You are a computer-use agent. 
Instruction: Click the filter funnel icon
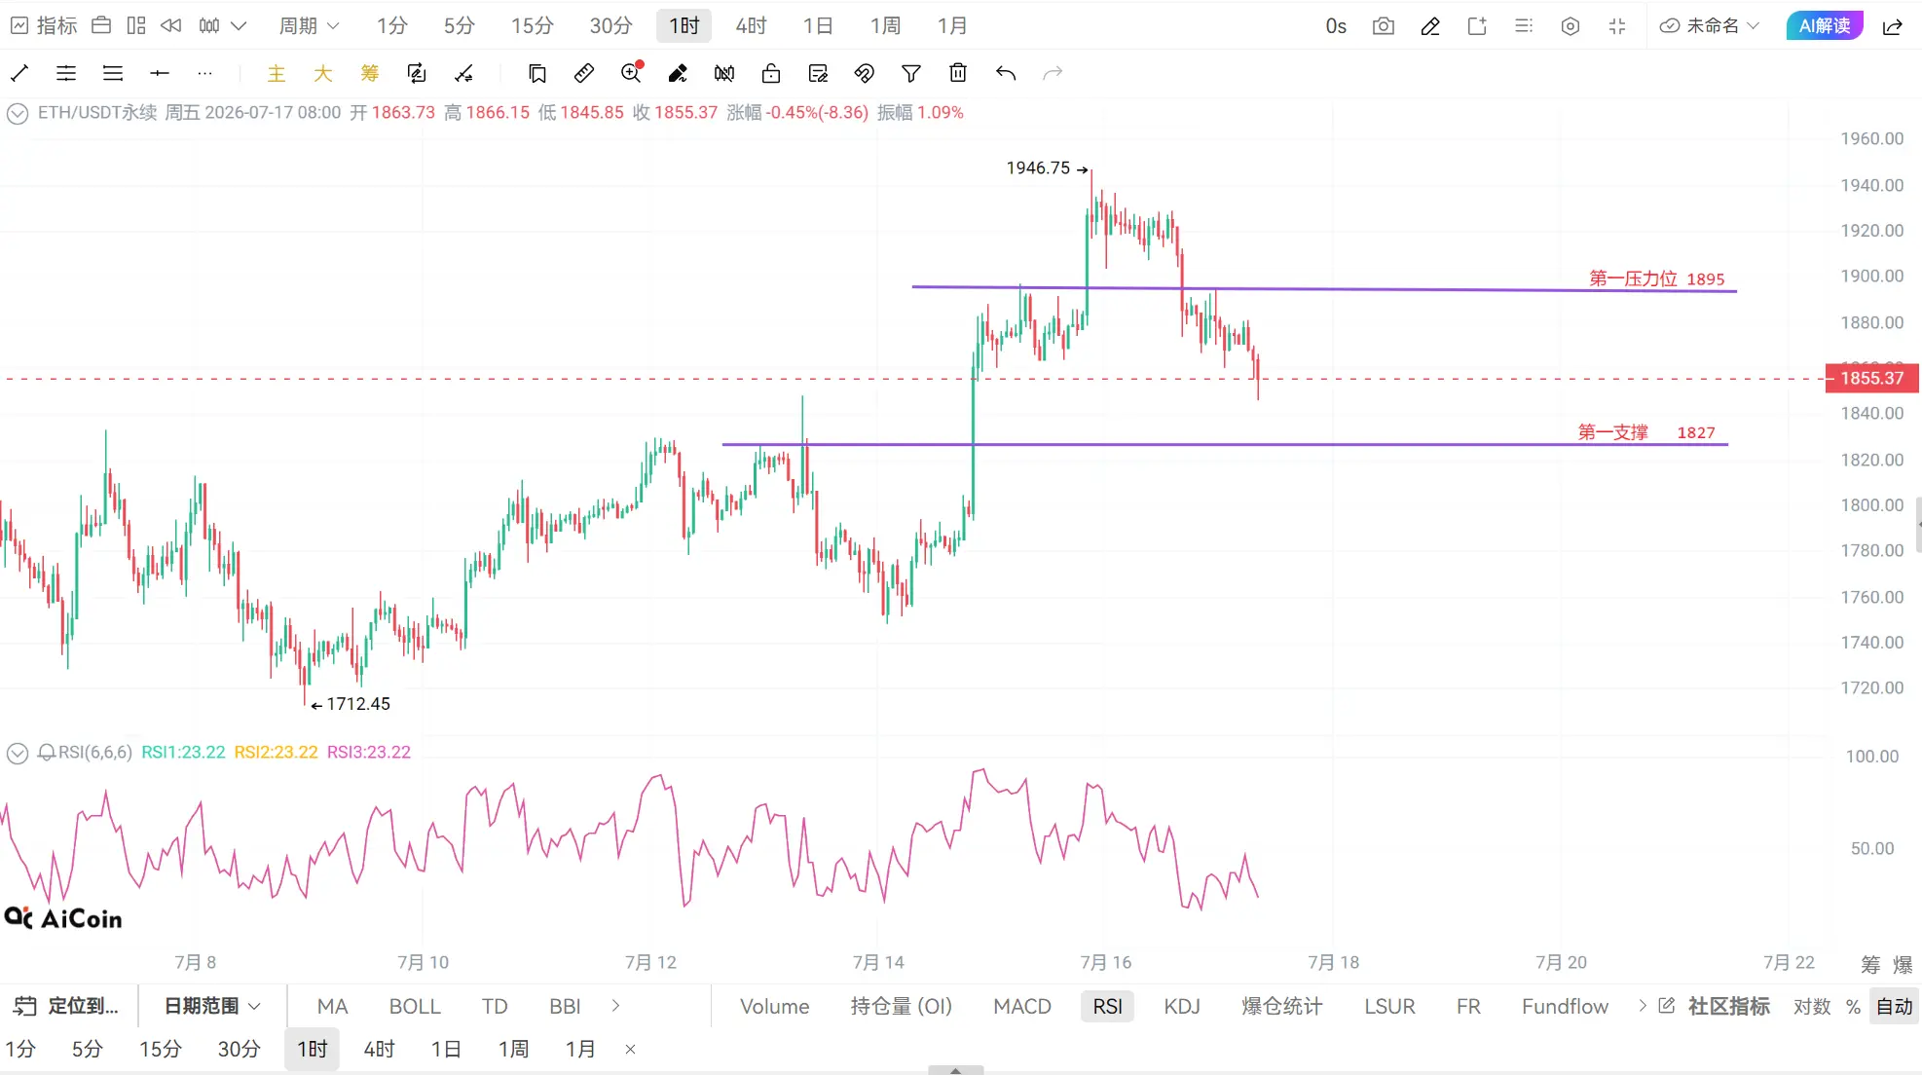911,73
